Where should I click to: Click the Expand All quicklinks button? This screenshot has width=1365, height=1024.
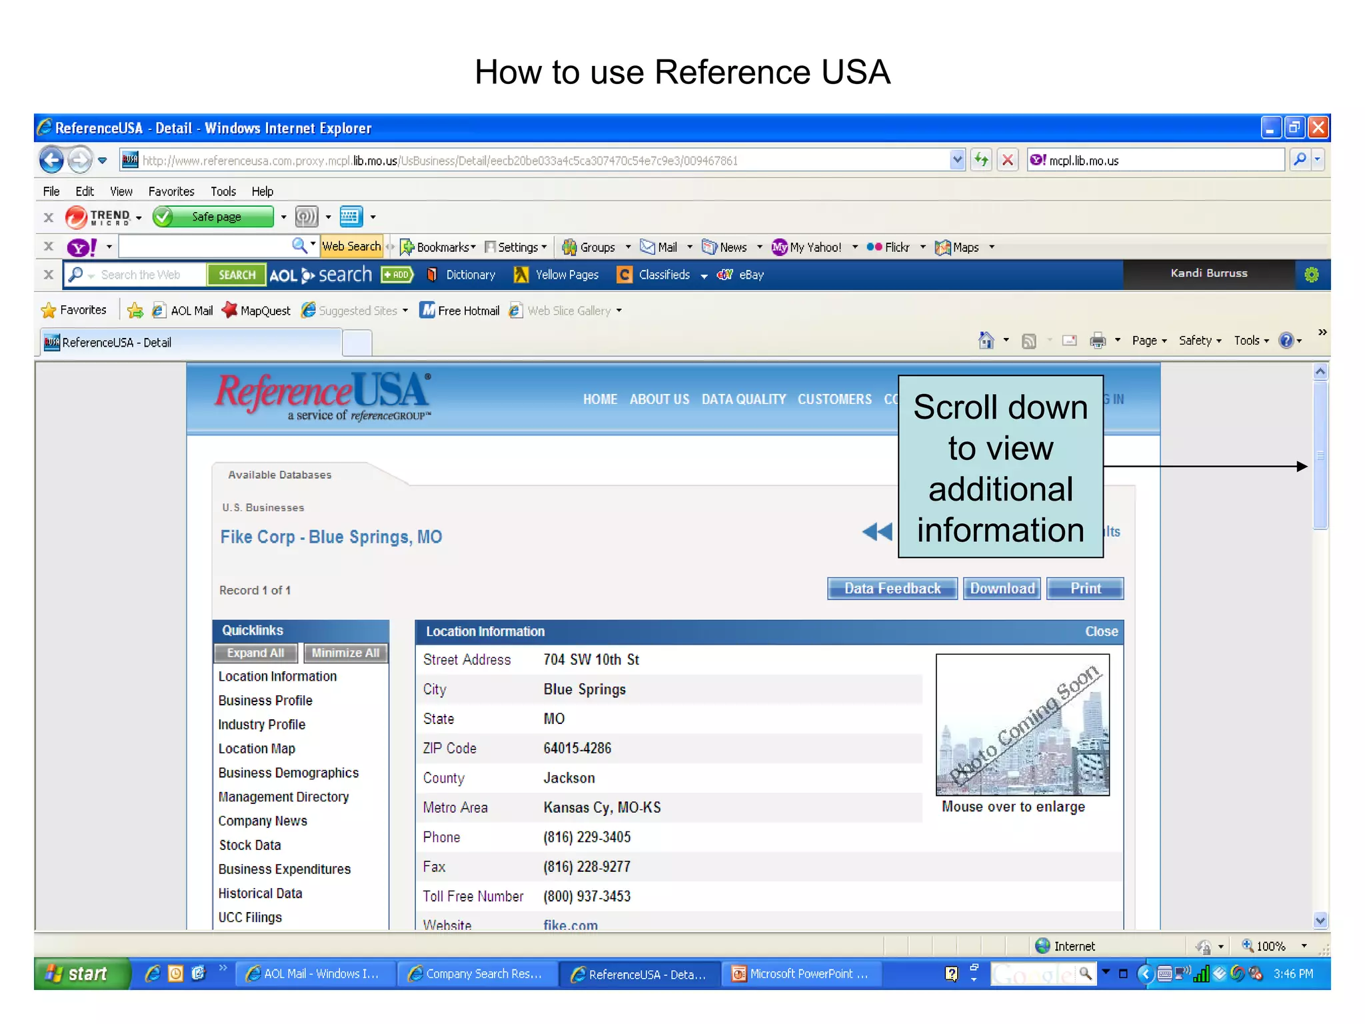point(255,653)
